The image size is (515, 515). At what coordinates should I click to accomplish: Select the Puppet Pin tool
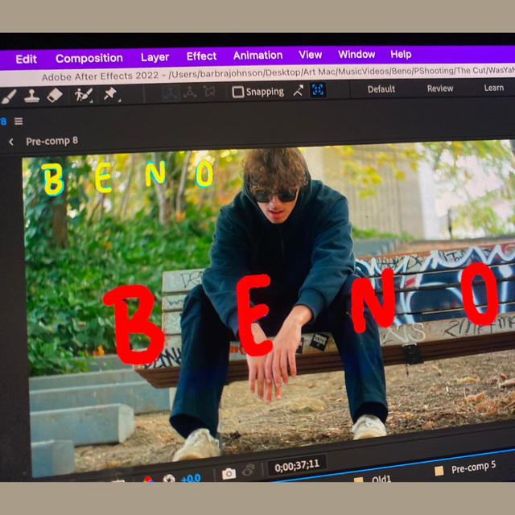[111, 94]
